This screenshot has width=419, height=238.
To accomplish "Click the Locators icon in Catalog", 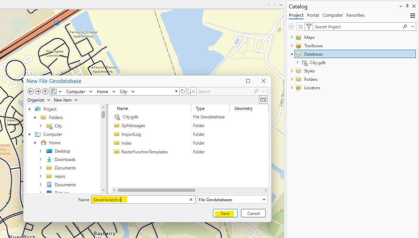I will 299,88.
